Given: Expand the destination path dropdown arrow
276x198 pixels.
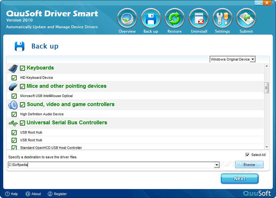Looking at the screenshot, I should point(217,165).
